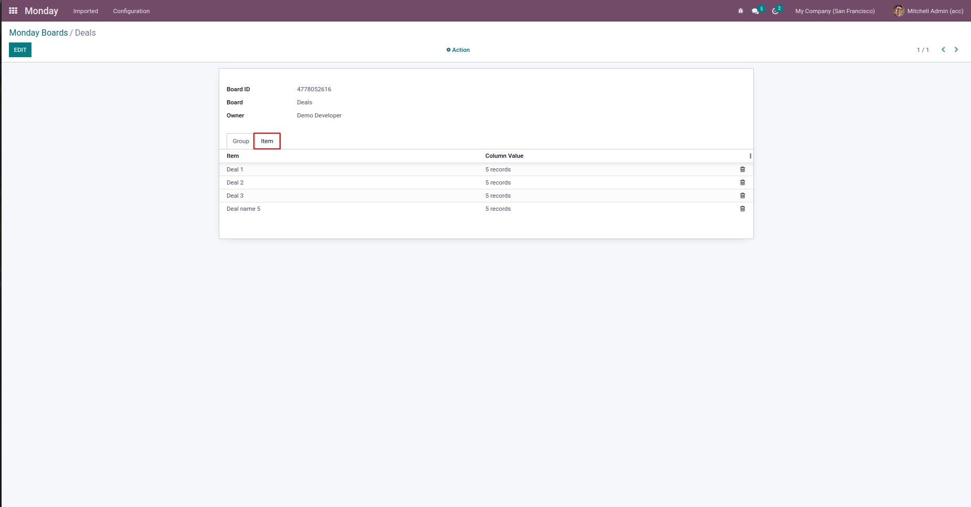Click the Board ID value 4778052616
This screenshot has height=507, width=971.
pyautogui.click(x=314, y=89)
